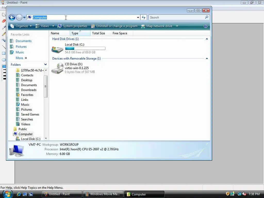Sort by the Name column header
The height and width of the screenshot is (198, 264).
(x=60, y=33)
